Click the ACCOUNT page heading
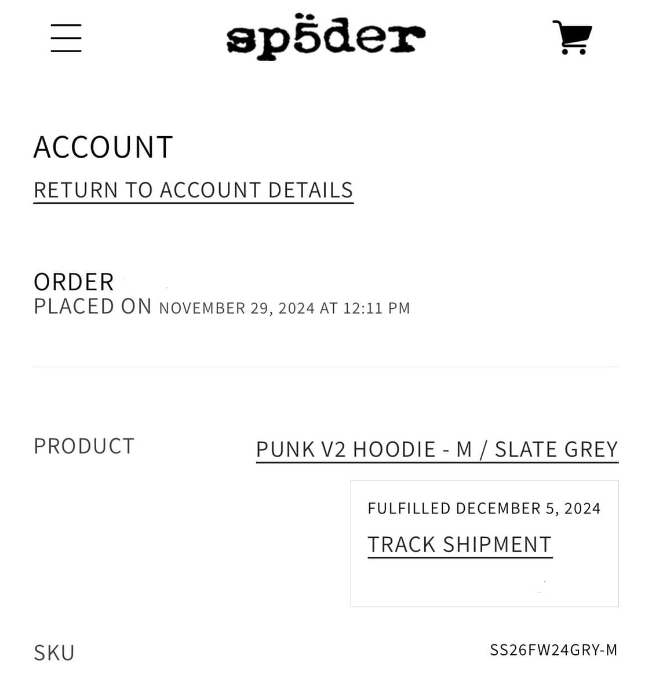Viewport: 652px width, 689px height. click(103, 147)
